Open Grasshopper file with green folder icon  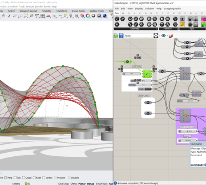point(116,36)
